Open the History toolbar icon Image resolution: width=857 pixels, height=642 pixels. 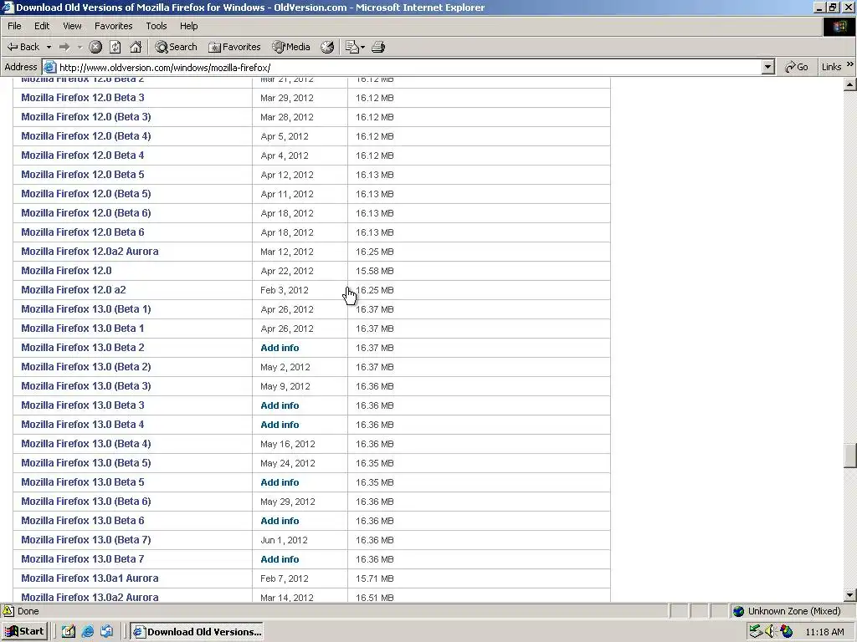[x=327, y=47]
